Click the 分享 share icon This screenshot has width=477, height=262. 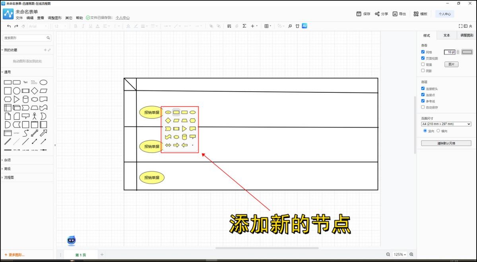coord(377,14)
